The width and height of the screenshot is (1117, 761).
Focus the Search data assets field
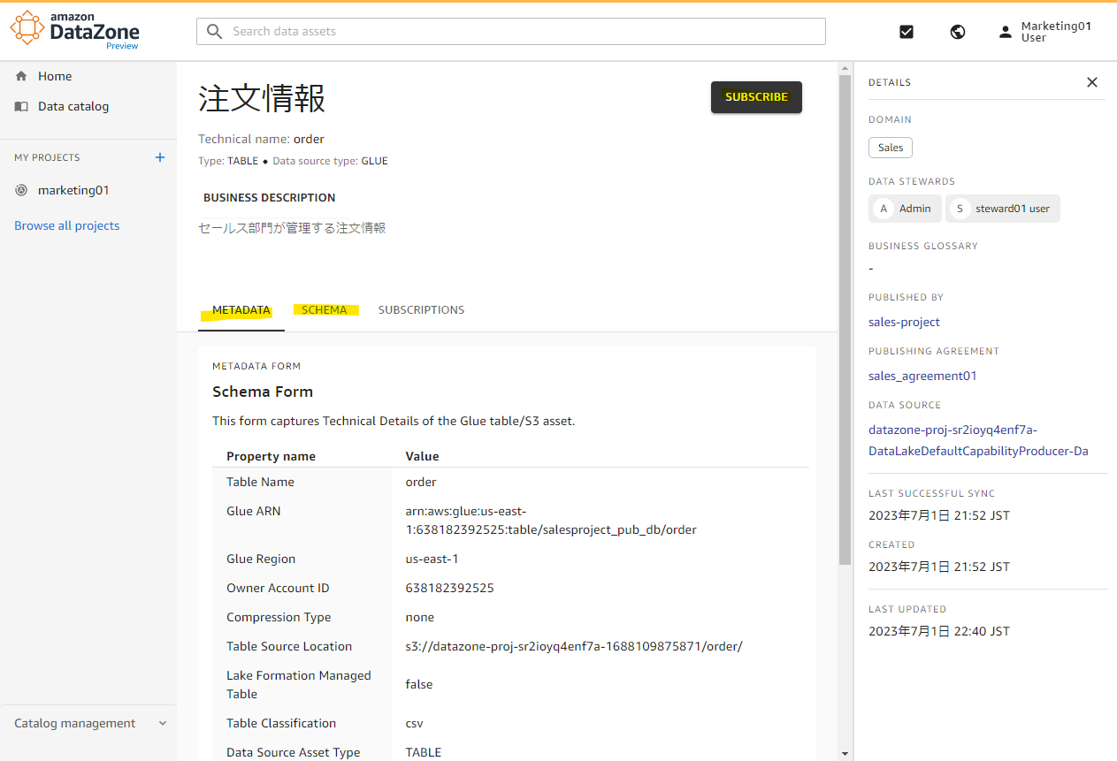pos(510,31)
